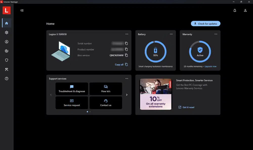Open the Smart performance gauge icon
This screenshot has width=253, height=150.
(7, 51)
